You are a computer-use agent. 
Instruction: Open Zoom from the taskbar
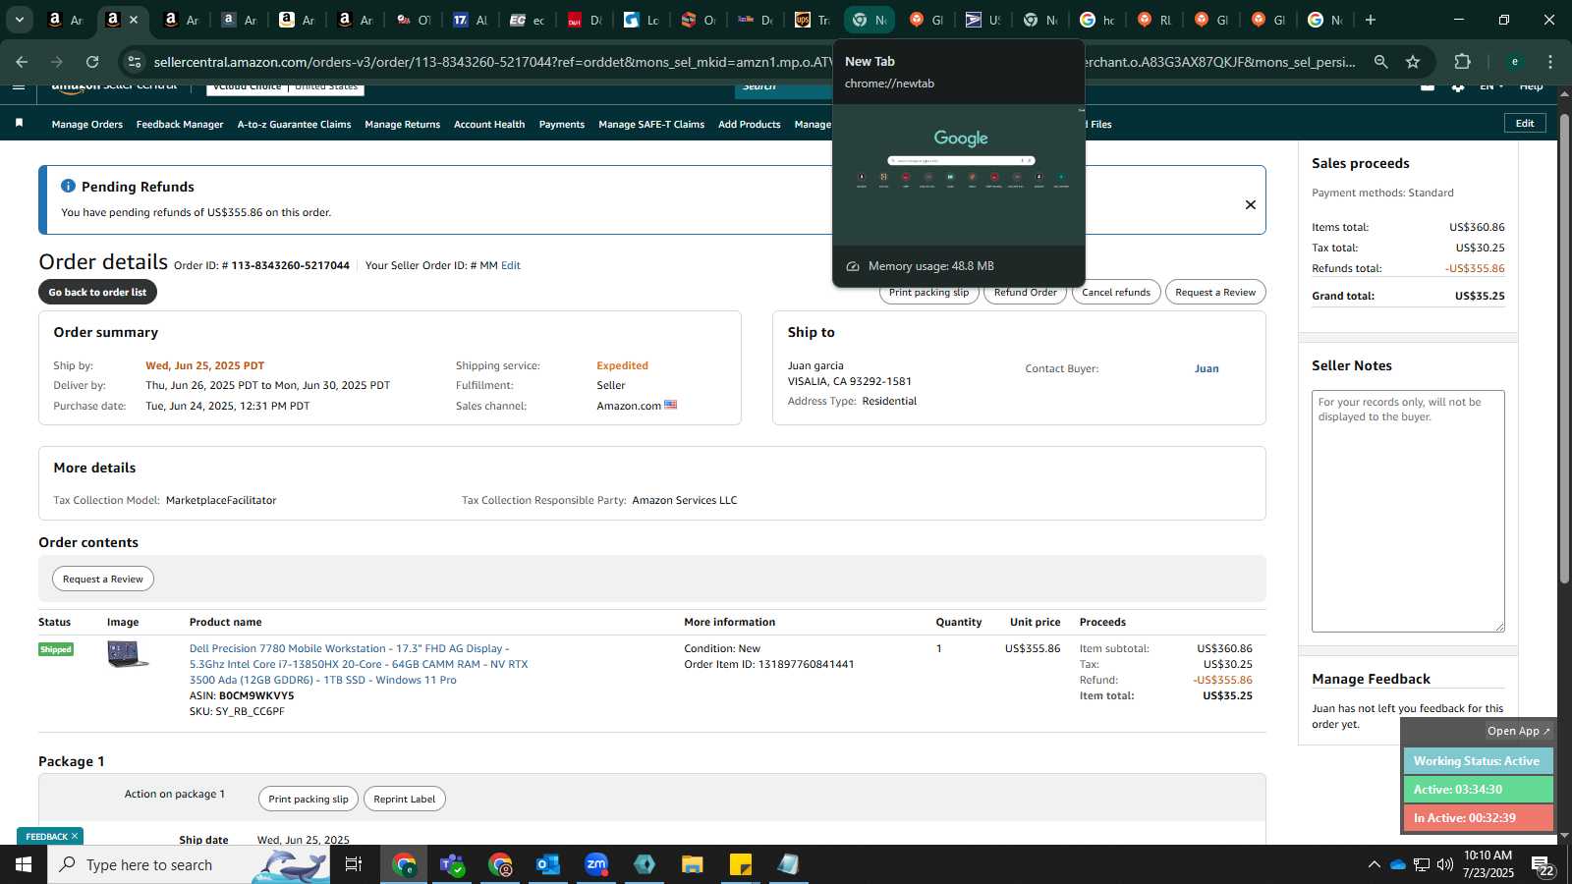596,864
